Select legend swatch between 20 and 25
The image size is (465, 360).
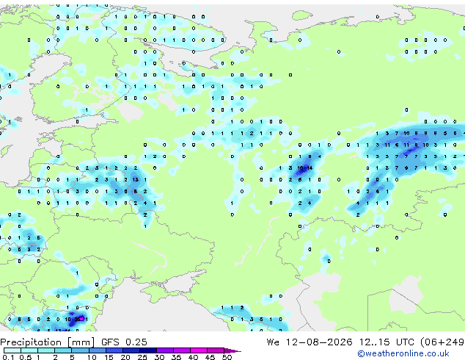(131, 350)
